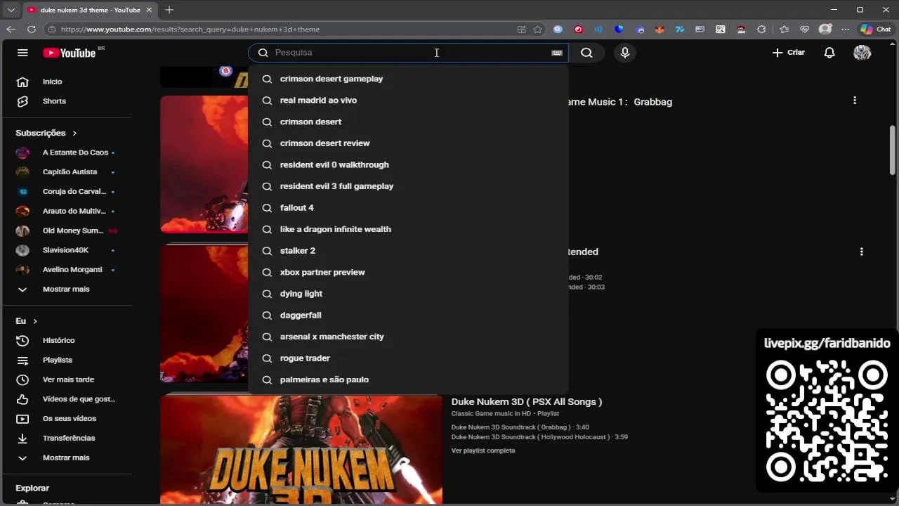The image size is (899, 506).
Task: Open options menu for Grabbag video
Action: [855, 100]
